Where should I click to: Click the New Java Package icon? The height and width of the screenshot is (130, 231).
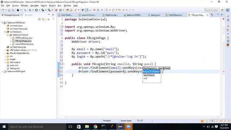tap(56, 10)
